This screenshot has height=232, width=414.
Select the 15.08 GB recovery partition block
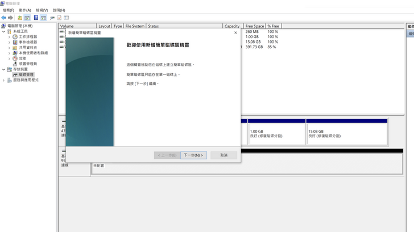click(347, 132)
